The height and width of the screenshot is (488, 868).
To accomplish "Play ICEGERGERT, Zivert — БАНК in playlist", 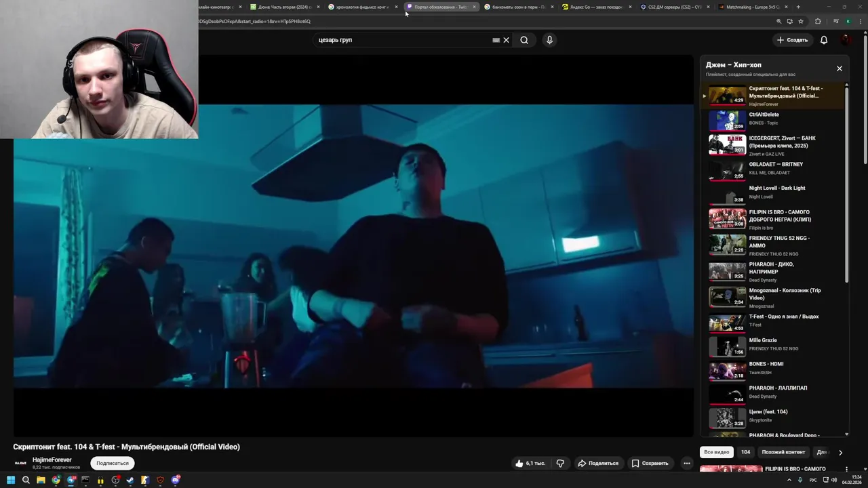I will [773, 145].
